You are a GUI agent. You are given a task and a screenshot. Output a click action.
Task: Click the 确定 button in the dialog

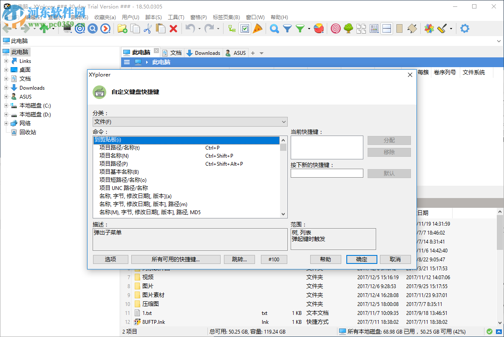coord(361,259)
